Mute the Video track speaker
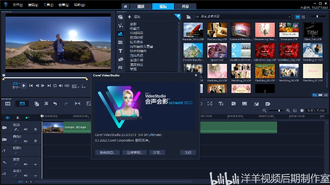Image resolution: width=330 pixels, height=185 pixels. 26,129
